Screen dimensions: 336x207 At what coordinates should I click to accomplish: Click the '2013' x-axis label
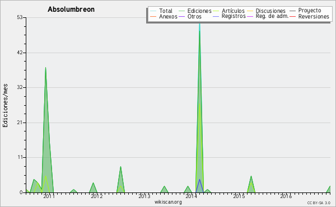pos(144,196)
